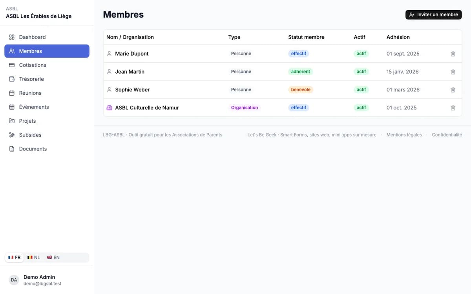Click the Trésorerie wallet icon
This screenshot has height=294, width=471.
tap(12, 79)
